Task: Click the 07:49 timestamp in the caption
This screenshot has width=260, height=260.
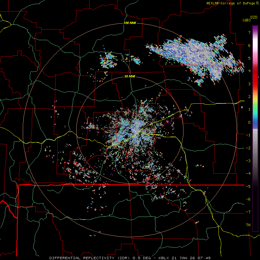Action: tap(204, 258)
